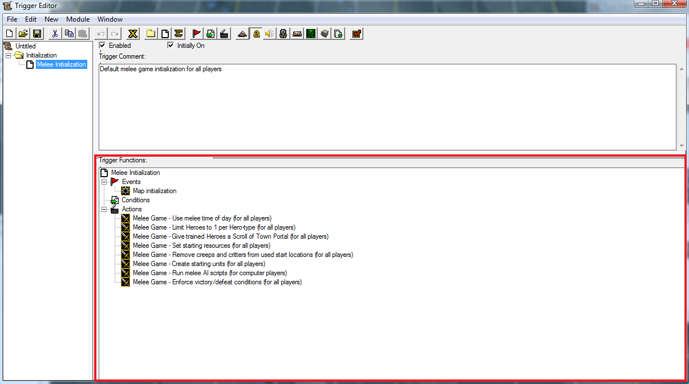689x384 pixels.
Task: Add a new event using the red flag icon
Action: (197, 34)
